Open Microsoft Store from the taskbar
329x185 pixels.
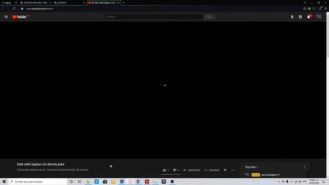(105, 181)
